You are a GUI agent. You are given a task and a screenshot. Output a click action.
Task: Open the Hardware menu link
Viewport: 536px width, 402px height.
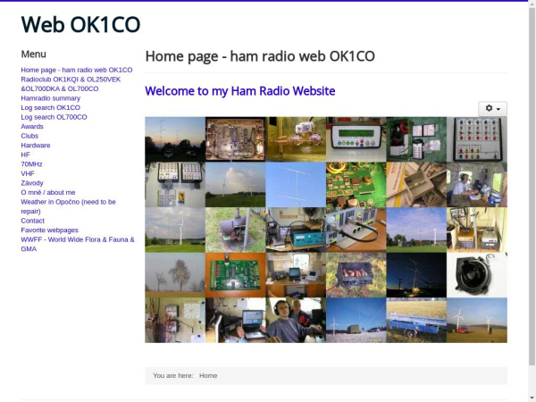pyautogui.click(x=36, y=146)
